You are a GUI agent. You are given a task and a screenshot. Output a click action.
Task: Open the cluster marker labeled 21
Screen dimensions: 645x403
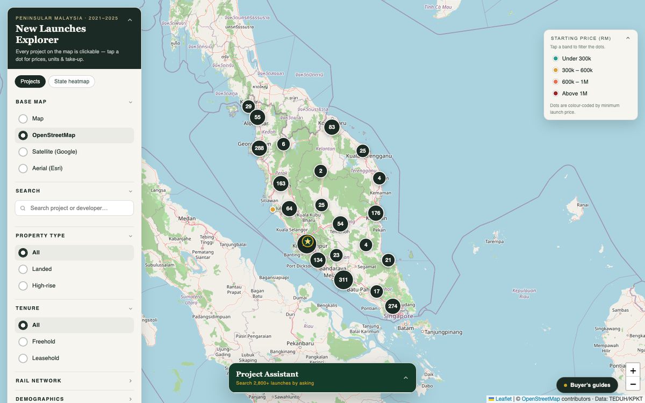[388, 260]
